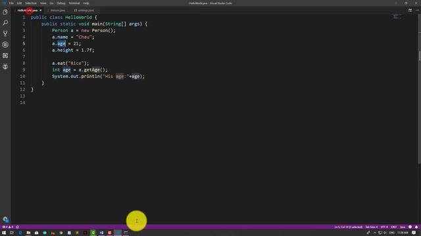The width and height of the screenshot is (421, 236).
Task: Open the Manage gear at activity bar bottom
Action: click(x=5, y=220)
